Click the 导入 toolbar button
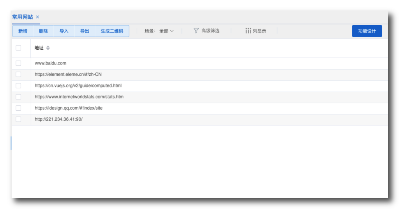 click(64, 31)
